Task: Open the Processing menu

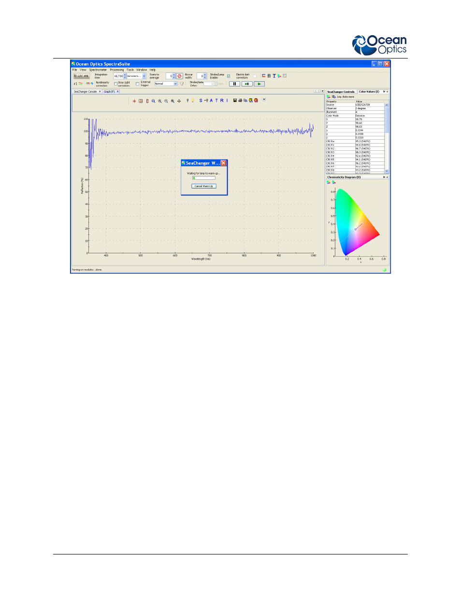Action: (117, 70)
